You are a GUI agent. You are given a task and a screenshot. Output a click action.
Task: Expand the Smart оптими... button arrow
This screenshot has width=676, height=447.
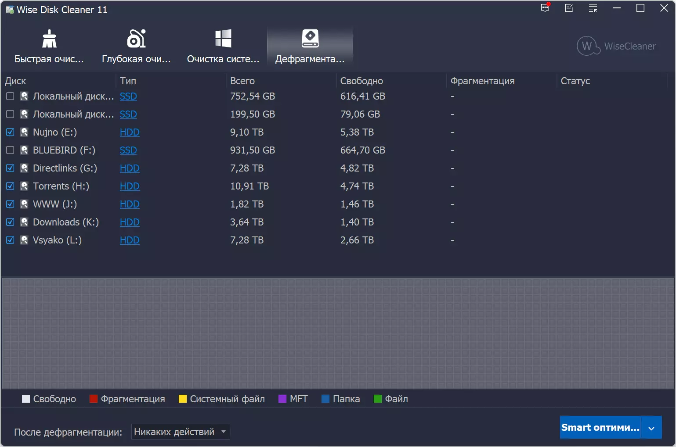pyautogui.click(x=651, y=428)
